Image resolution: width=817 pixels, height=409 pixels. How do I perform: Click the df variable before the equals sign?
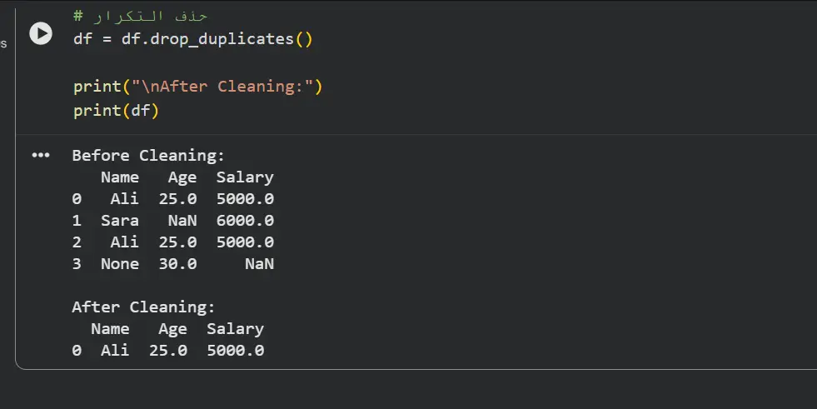point(82,38)
